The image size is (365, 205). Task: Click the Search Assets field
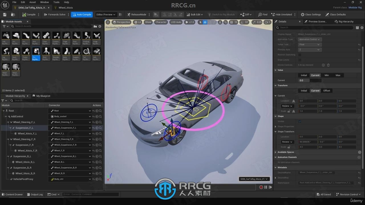coord(52,26)
